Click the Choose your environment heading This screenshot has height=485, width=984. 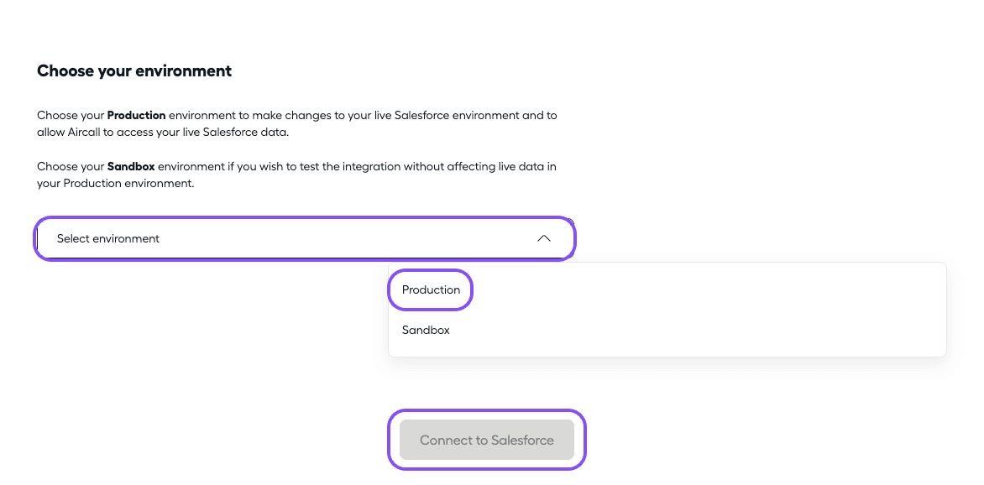tap(133, 70)
